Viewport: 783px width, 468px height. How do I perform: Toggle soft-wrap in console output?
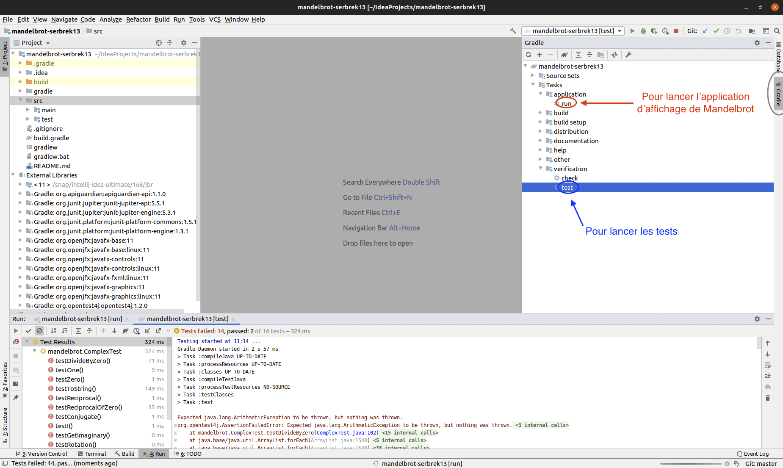(x=768, y=365)
